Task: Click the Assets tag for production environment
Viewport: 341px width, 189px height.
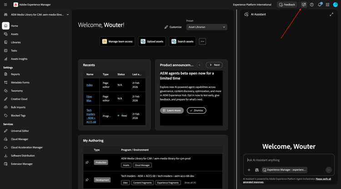Action: tap(126, 165)
